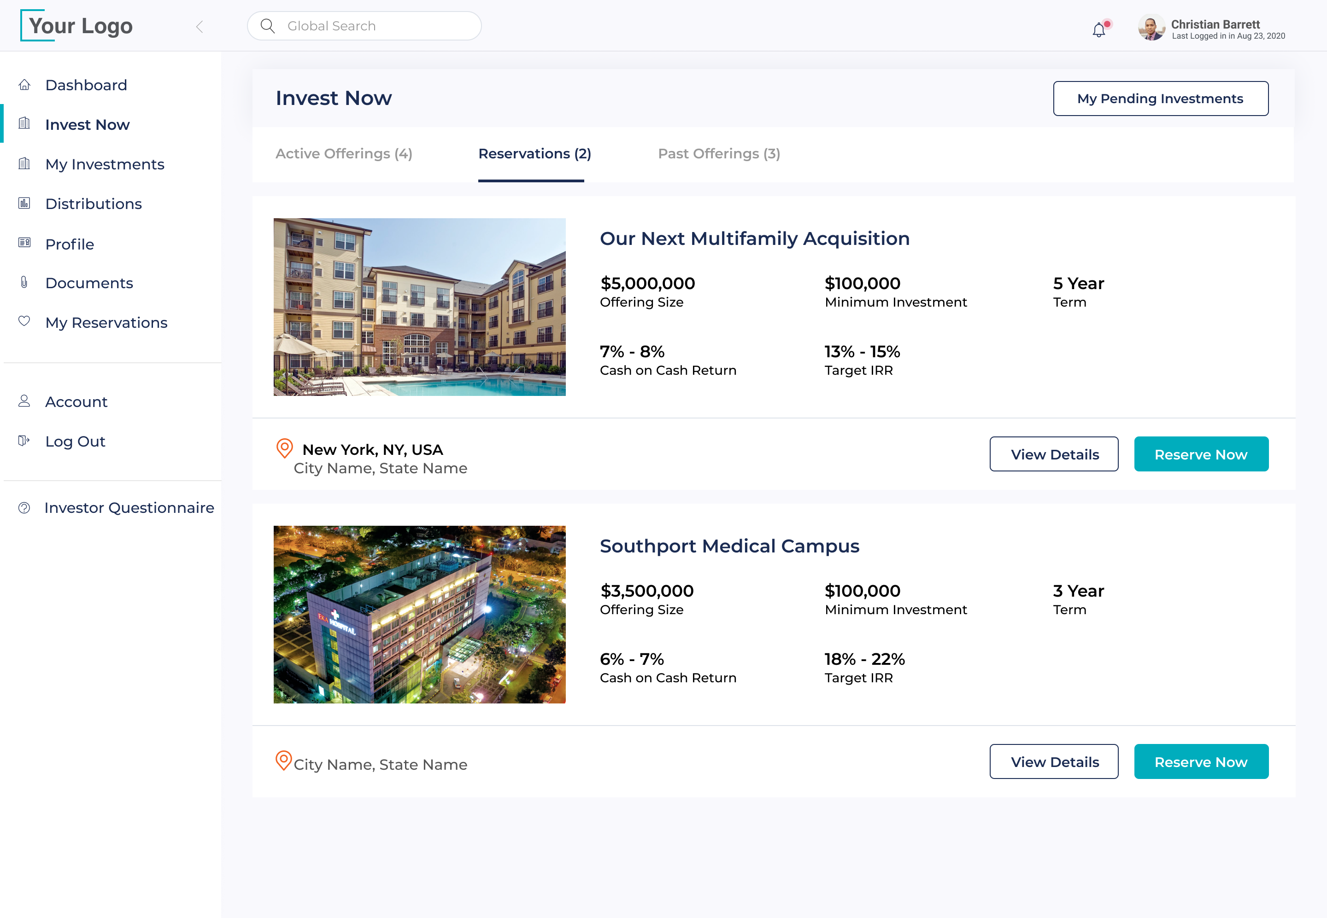Click the Dashboard home icon
Screen dimensions: 1327x918
click(24, 85)
